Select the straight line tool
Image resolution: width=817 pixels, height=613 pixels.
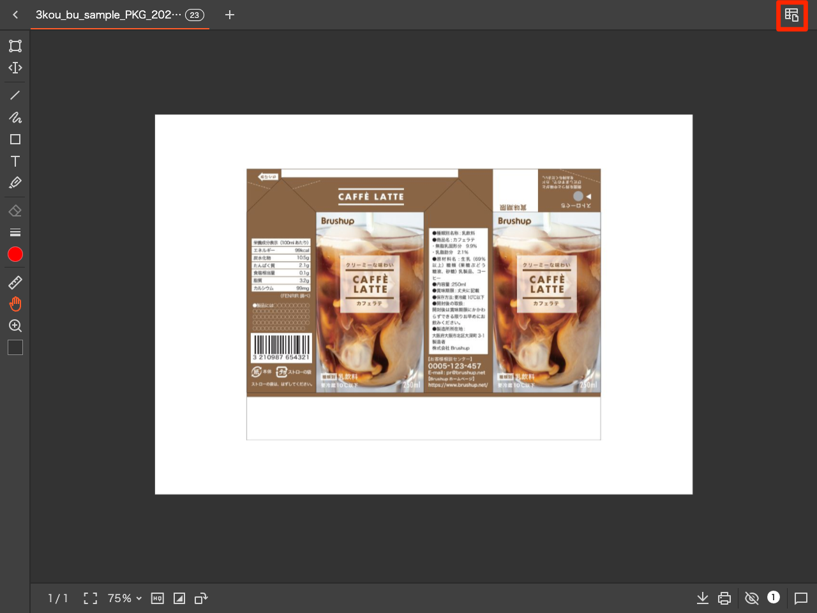(15, 95)
